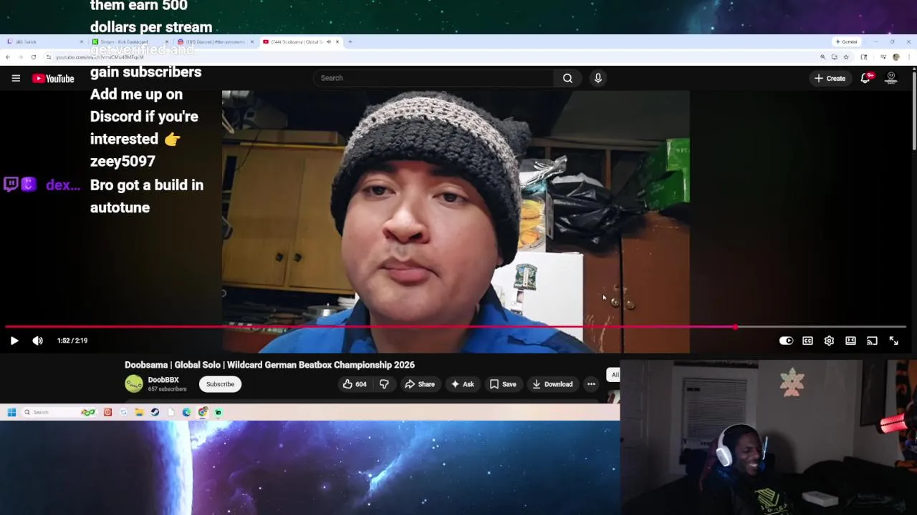Mute the video with the speaker icon
Image resolution: width=917 pixels, height=515 pixels.
(37, 340)
